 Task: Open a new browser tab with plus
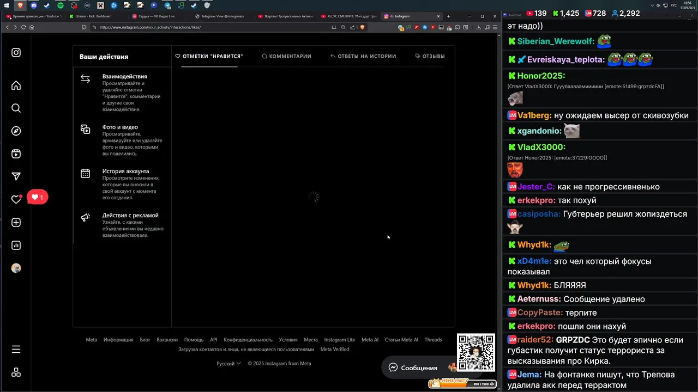coord(448,16)
